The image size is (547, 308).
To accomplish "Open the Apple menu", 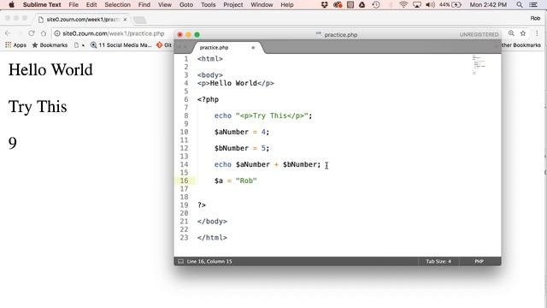I will coord(11,4).
